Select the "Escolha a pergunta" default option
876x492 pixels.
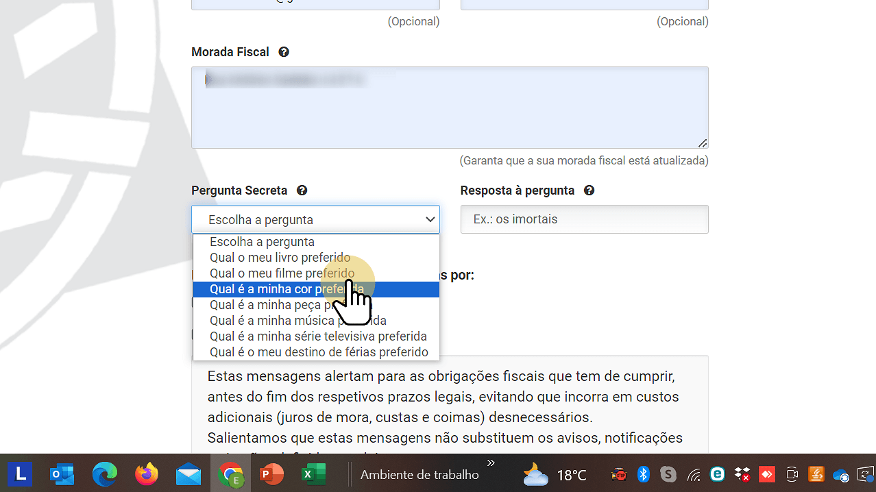click(x=262, y=241)
